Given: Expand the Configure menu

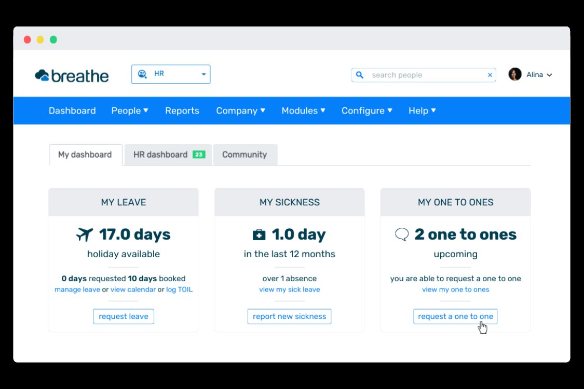Looking at the screenshot, I should click(x=366, y=110).
